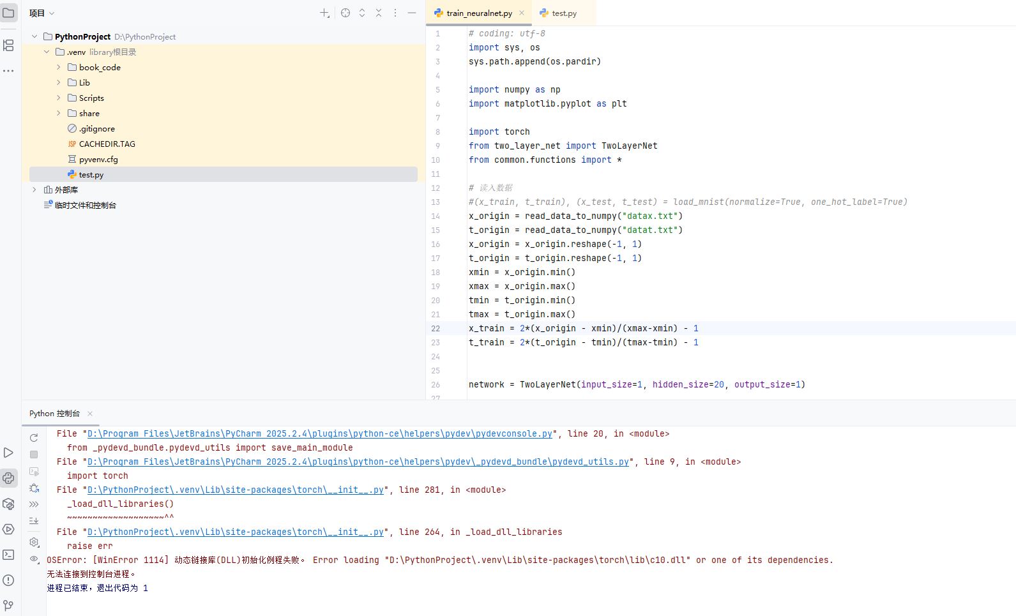
Task: Open Project panel options three-dot menu
Action: pos(395,13)
